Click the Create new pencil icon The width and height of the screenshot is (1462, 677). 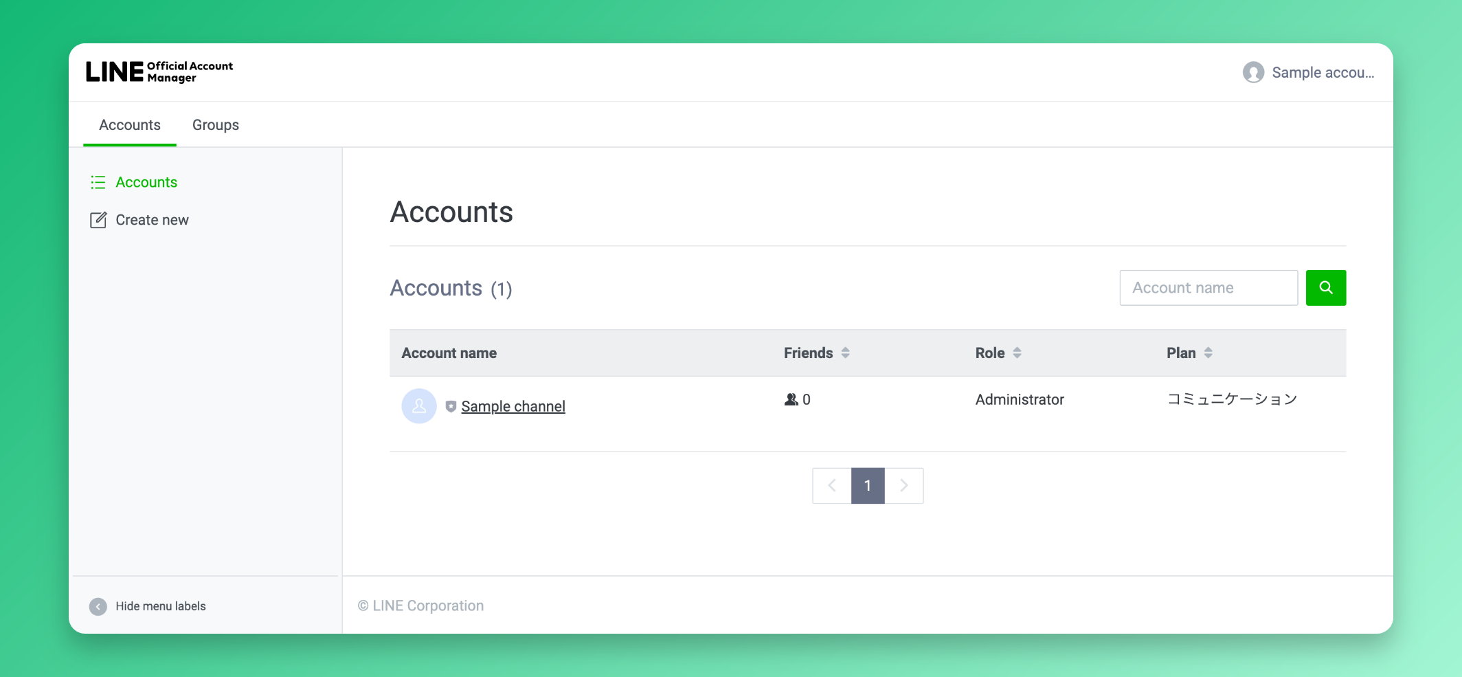[98, 220]
